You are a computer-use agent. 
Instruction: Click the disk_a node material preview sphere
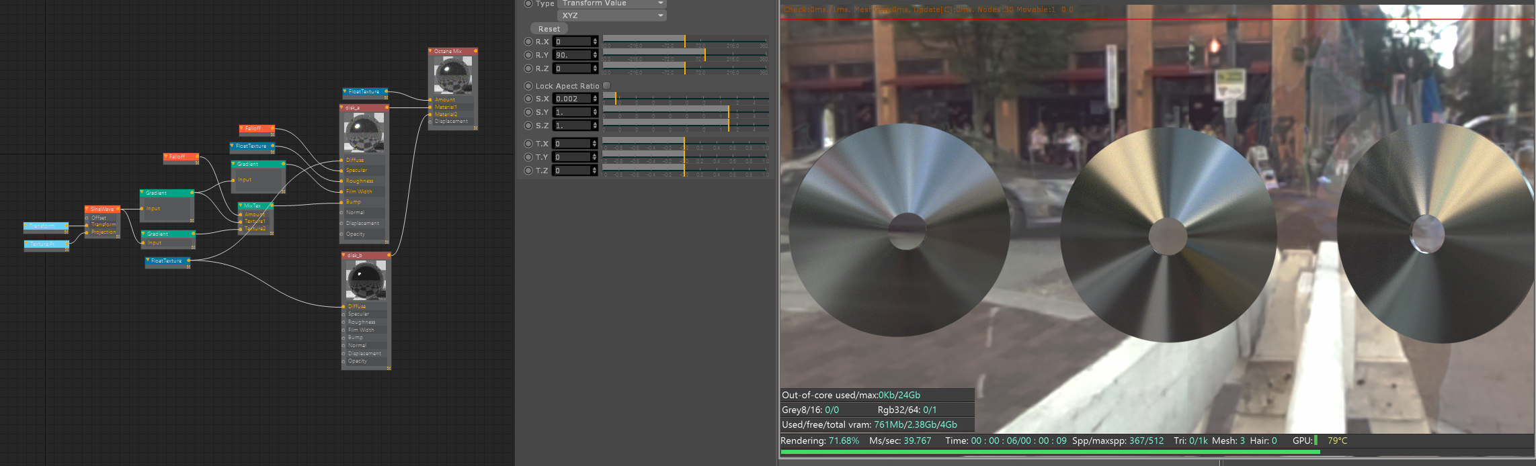[364, 132]
